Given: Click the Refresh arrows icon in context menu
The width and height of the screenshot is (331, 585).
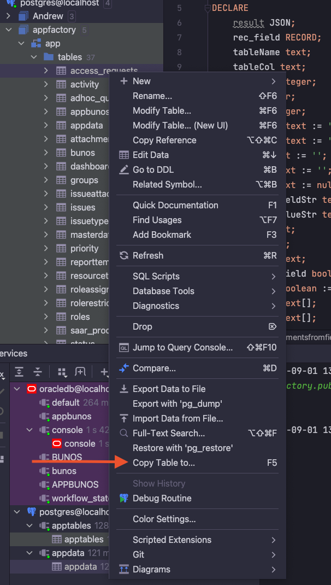Looking at the screenshot, I should [x=124, y=255].
